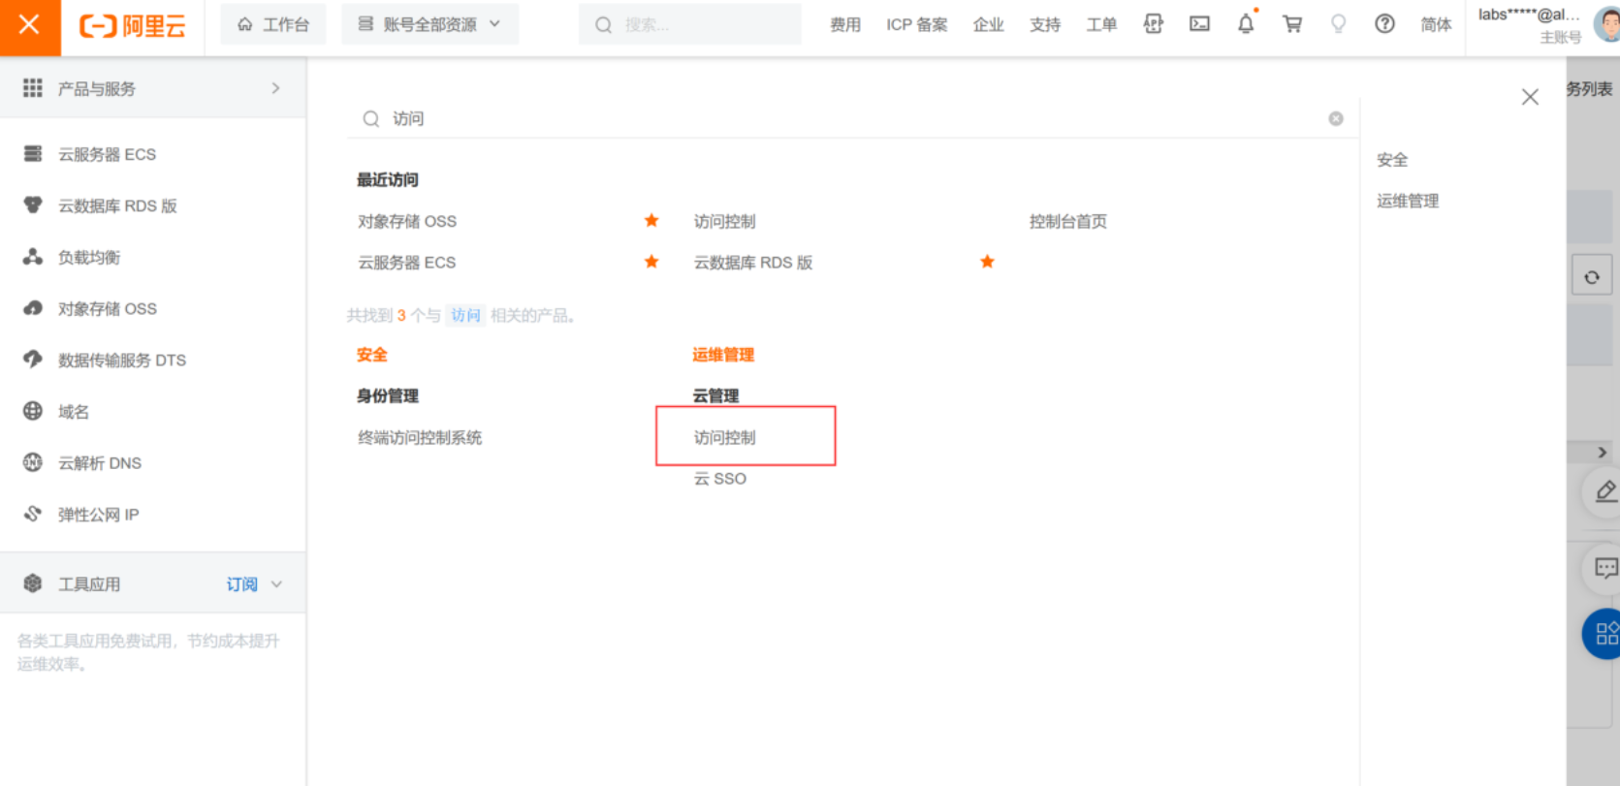This screenshot has height=786, width=1620.
Task: Click the right-edge chevron arrow
Action: click(x=1602, y=452)
